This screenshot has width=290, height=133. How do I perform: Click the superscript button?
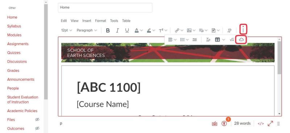pyautogui.click(x=161, y=30)
